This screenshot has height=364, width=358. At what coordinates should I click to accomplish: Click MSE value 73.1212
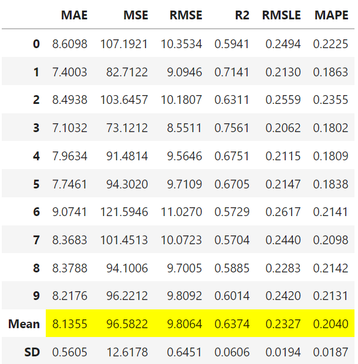[127, 128]
